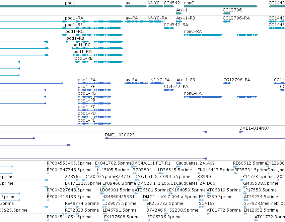Open the Nf-YC gene label
285x222 pixels.
[x=153, y=3]
